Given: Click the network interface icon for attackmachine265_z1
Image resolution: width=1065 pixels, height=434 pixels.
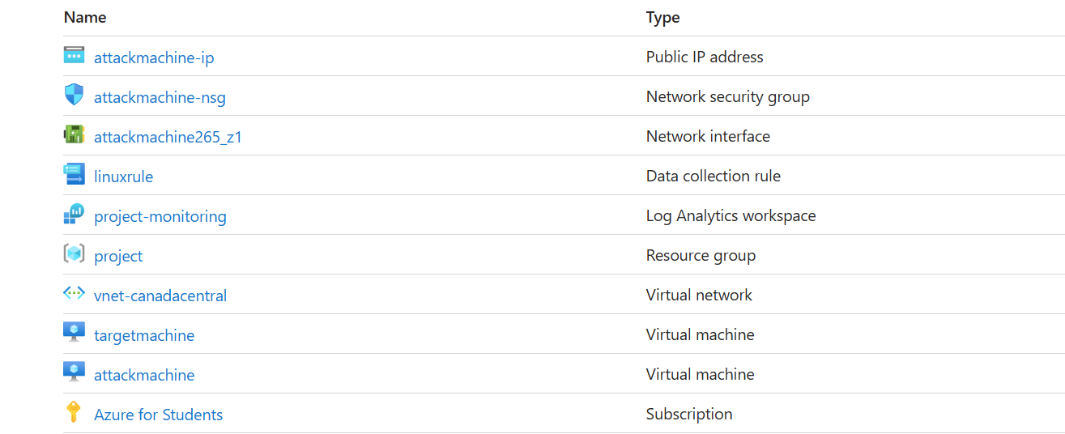Looking at the screenshot, I should [74, 135].
